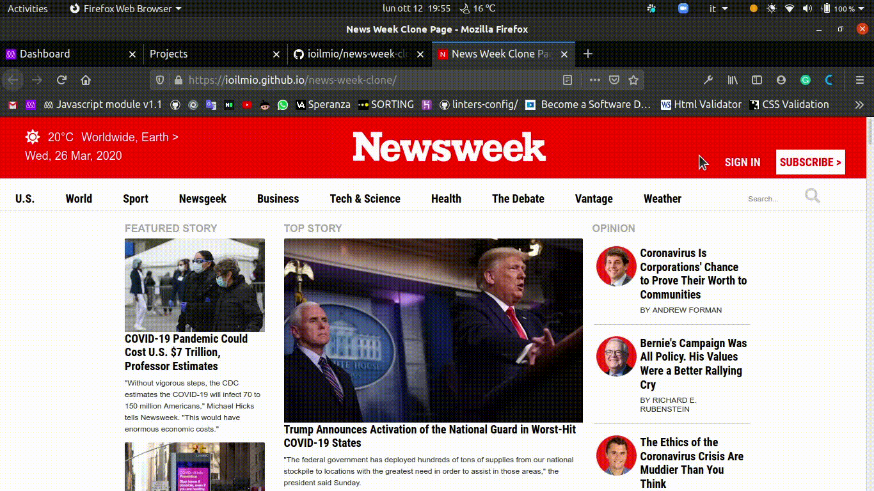Go to the Newsgeek section

click(x=203, y=199)
